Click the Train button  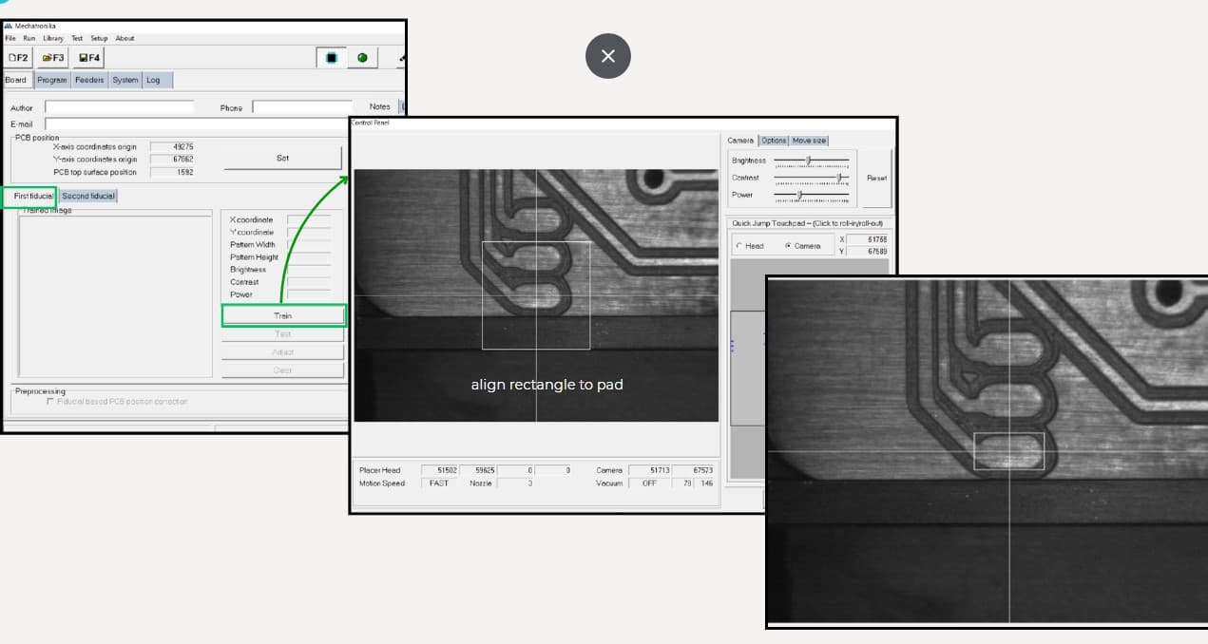[x=283, y=315]
